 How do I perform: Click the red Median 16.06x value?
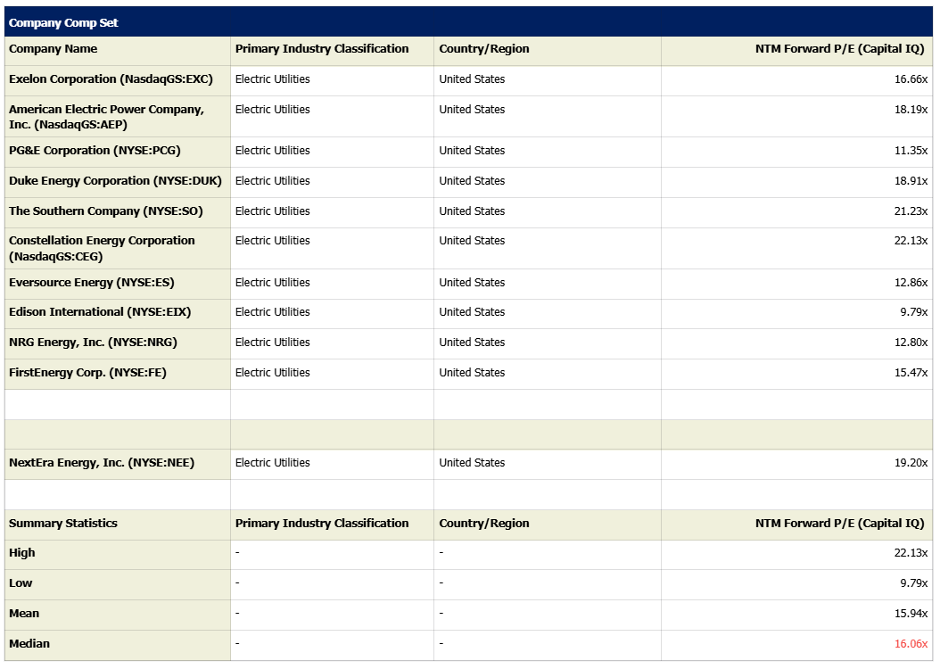coord(911,644)
